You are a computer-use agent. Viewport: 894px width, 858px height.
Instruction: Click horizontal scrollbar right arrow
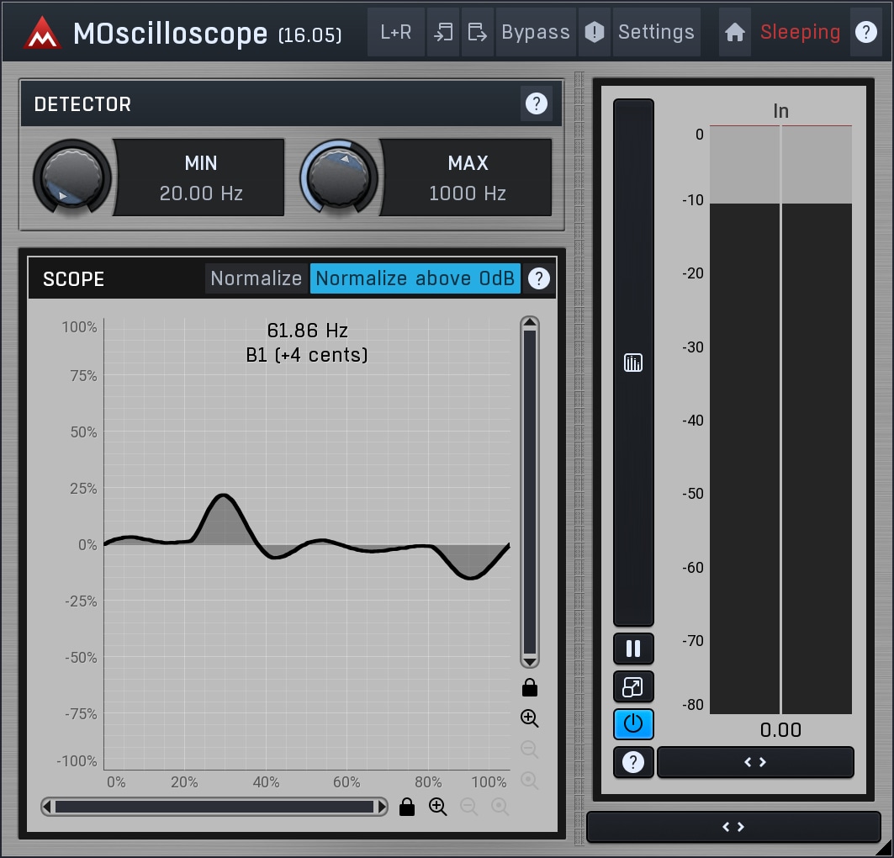click(382, 807)
